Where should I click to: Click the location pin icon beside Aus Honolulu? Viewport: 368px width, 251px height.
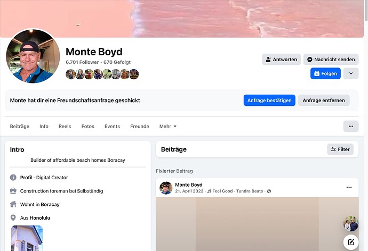[13, 218]
